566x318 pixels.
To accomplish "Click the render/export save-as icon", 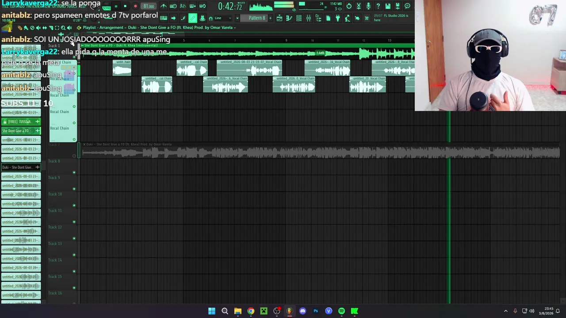I will tap(398, 6).
